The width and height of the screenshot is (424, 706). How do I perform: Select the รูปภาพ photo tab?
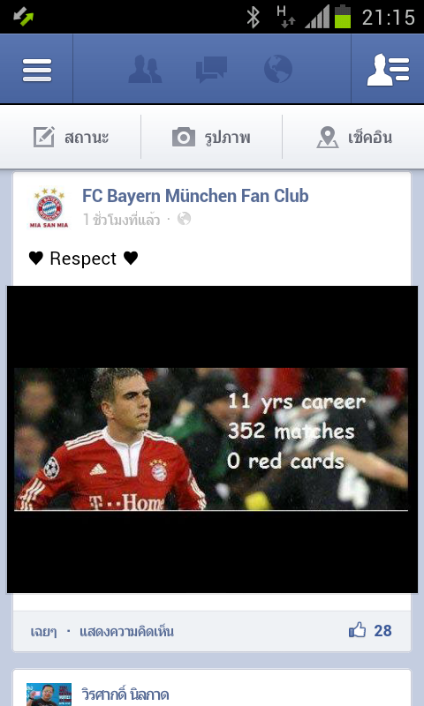coord(211,137)
